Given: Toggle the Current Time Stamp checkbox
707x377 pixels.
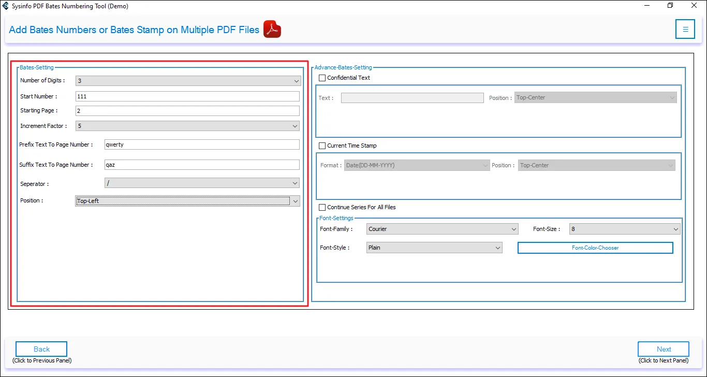Looking at the screenshot, I should [x=322, y=146].
